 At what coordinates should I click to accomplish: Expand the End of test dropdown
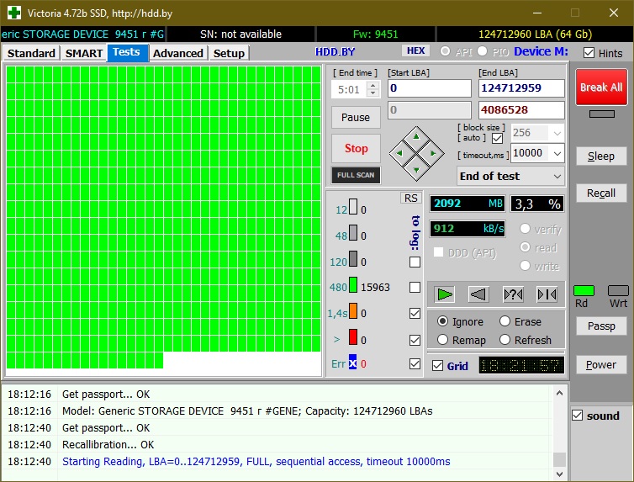pos(556,177)
